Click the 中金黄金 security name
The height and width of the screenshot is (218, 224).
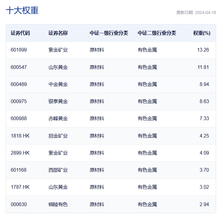coord(58,84)
